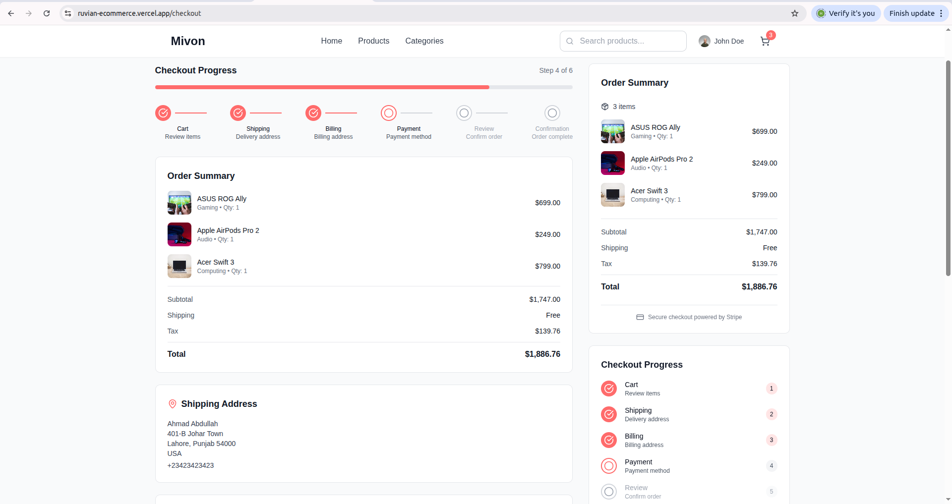Click the Payment step circle in stepper
This screenshot has height=504, width=952.
point(389,113)
